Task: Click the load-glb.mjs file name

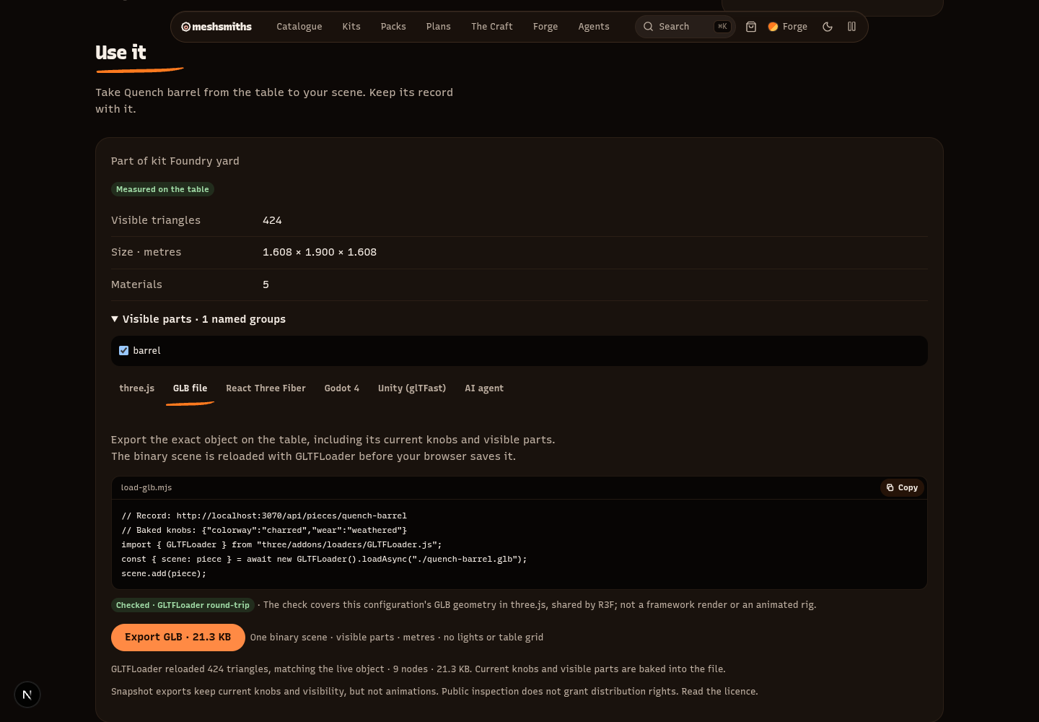Action: coord(146,488)
